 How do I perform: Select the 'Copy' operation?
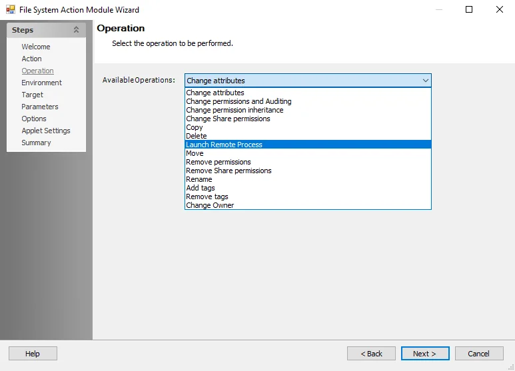coord(308,127)
